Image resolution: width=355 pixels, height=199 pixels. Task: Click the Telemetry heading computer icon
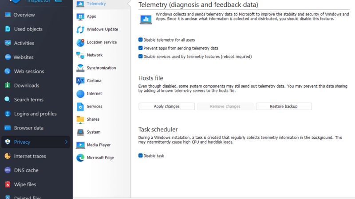(x=146, y=19)
